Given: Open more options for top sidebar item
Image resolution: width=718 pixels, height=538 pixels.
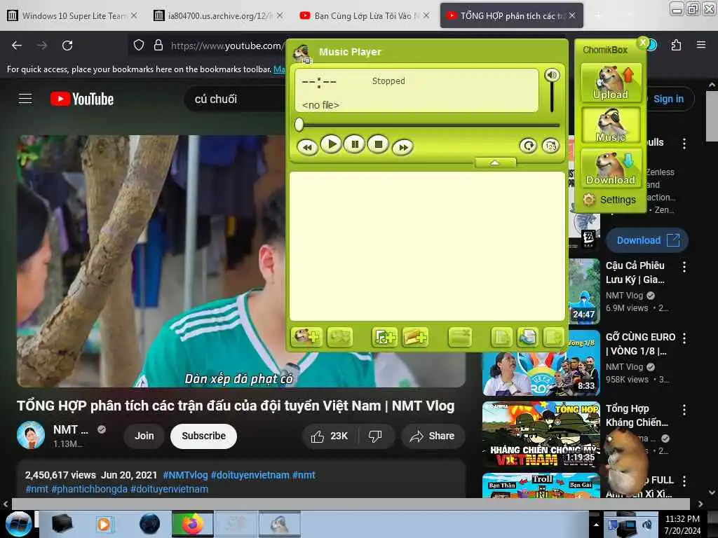Looking at the screenshot, I should [684, 144].
